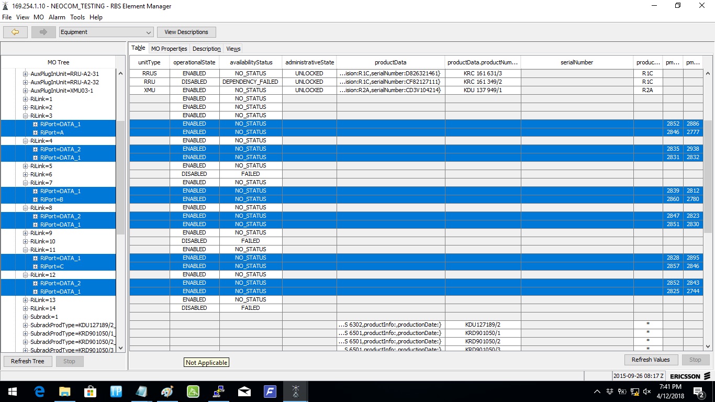Click the operationalState column header

(194, 62)
